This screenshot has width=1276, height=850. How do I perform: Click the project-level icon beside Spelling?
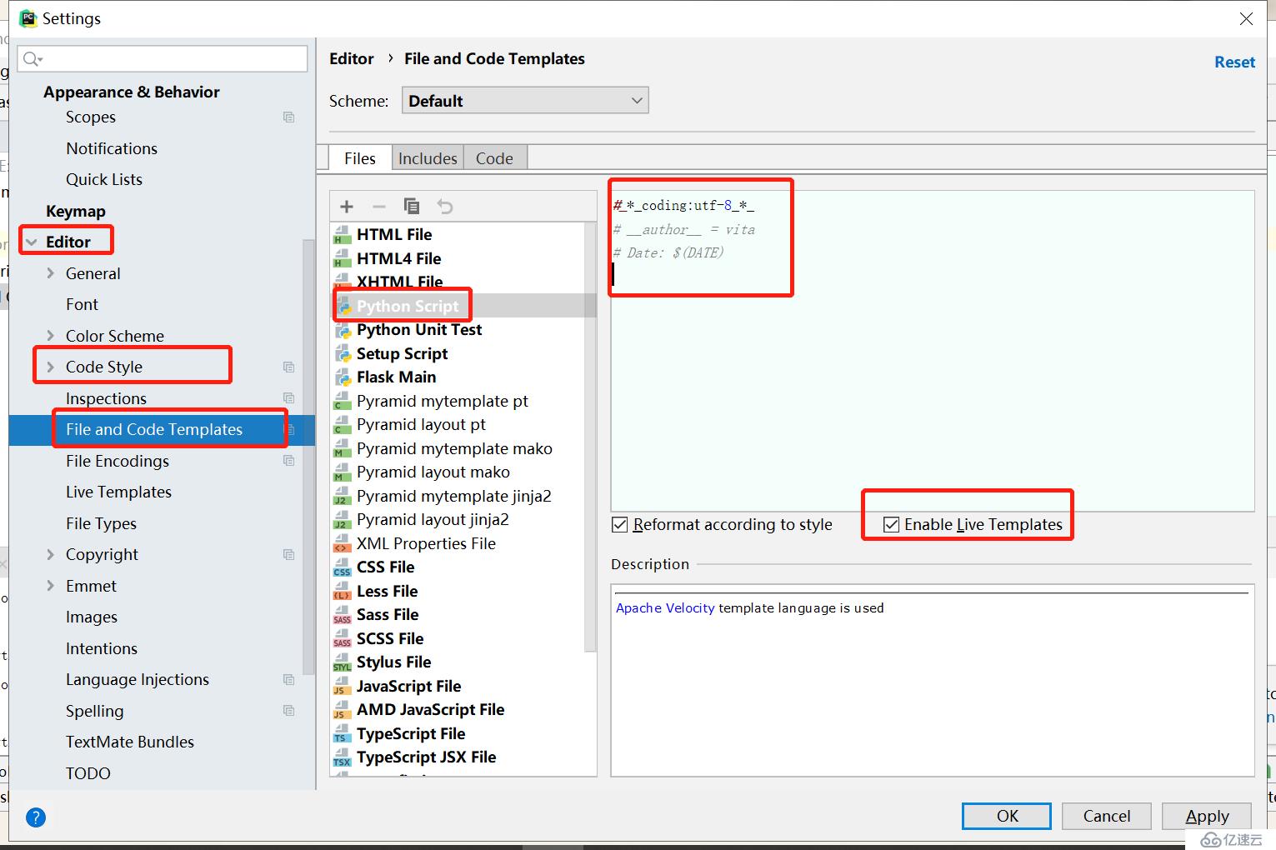tap(288, 711)
